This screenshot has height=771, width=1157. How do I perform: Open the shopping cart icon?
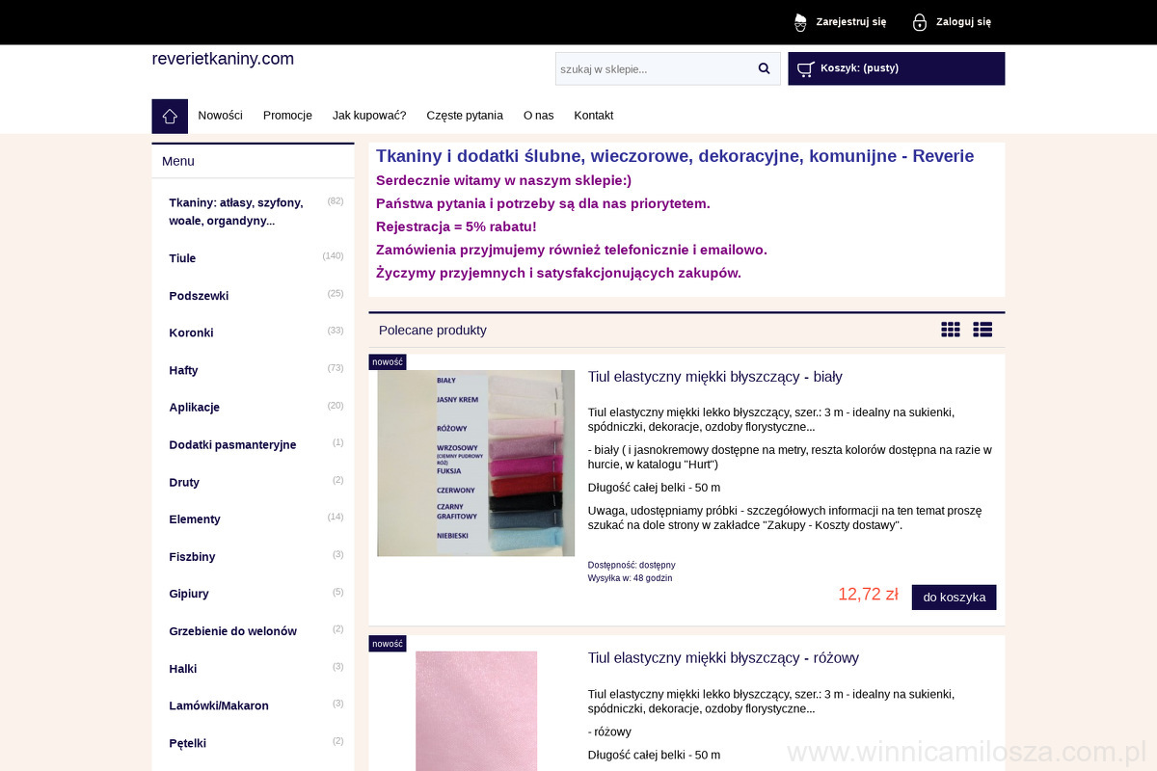tap(805, 68)
